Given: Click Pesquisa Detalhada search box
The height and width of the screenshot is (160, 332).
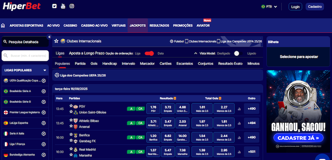Looking at the screenshot, I should pos(25,42).
